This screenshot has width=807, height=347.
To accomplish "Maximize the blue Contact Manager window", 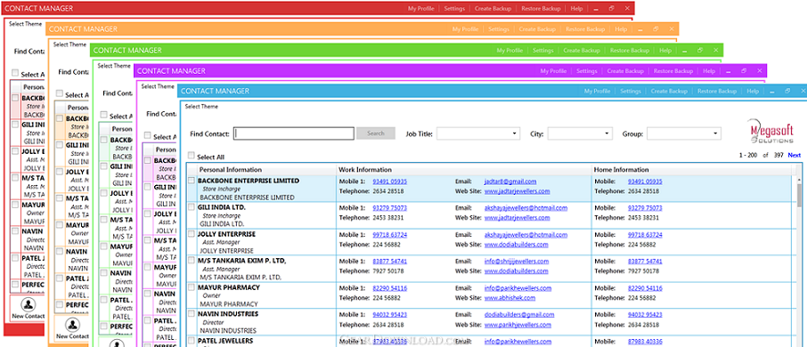I will 787,91.
